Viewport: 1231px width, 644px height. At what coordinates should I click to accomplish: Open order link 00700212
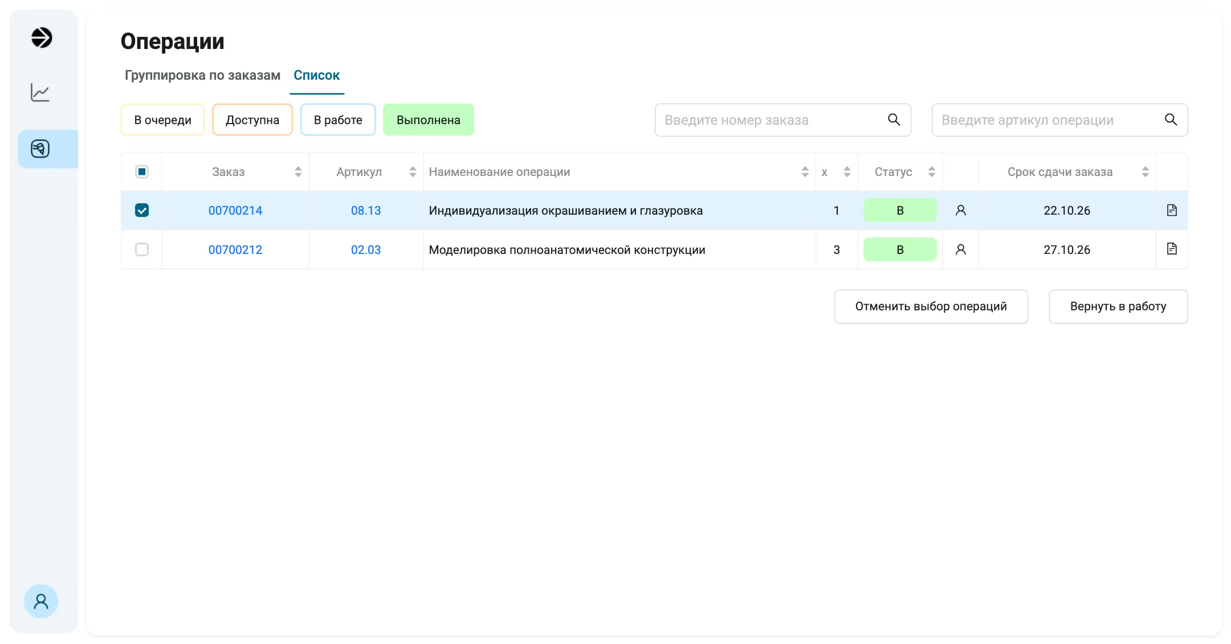pos(235,250)
